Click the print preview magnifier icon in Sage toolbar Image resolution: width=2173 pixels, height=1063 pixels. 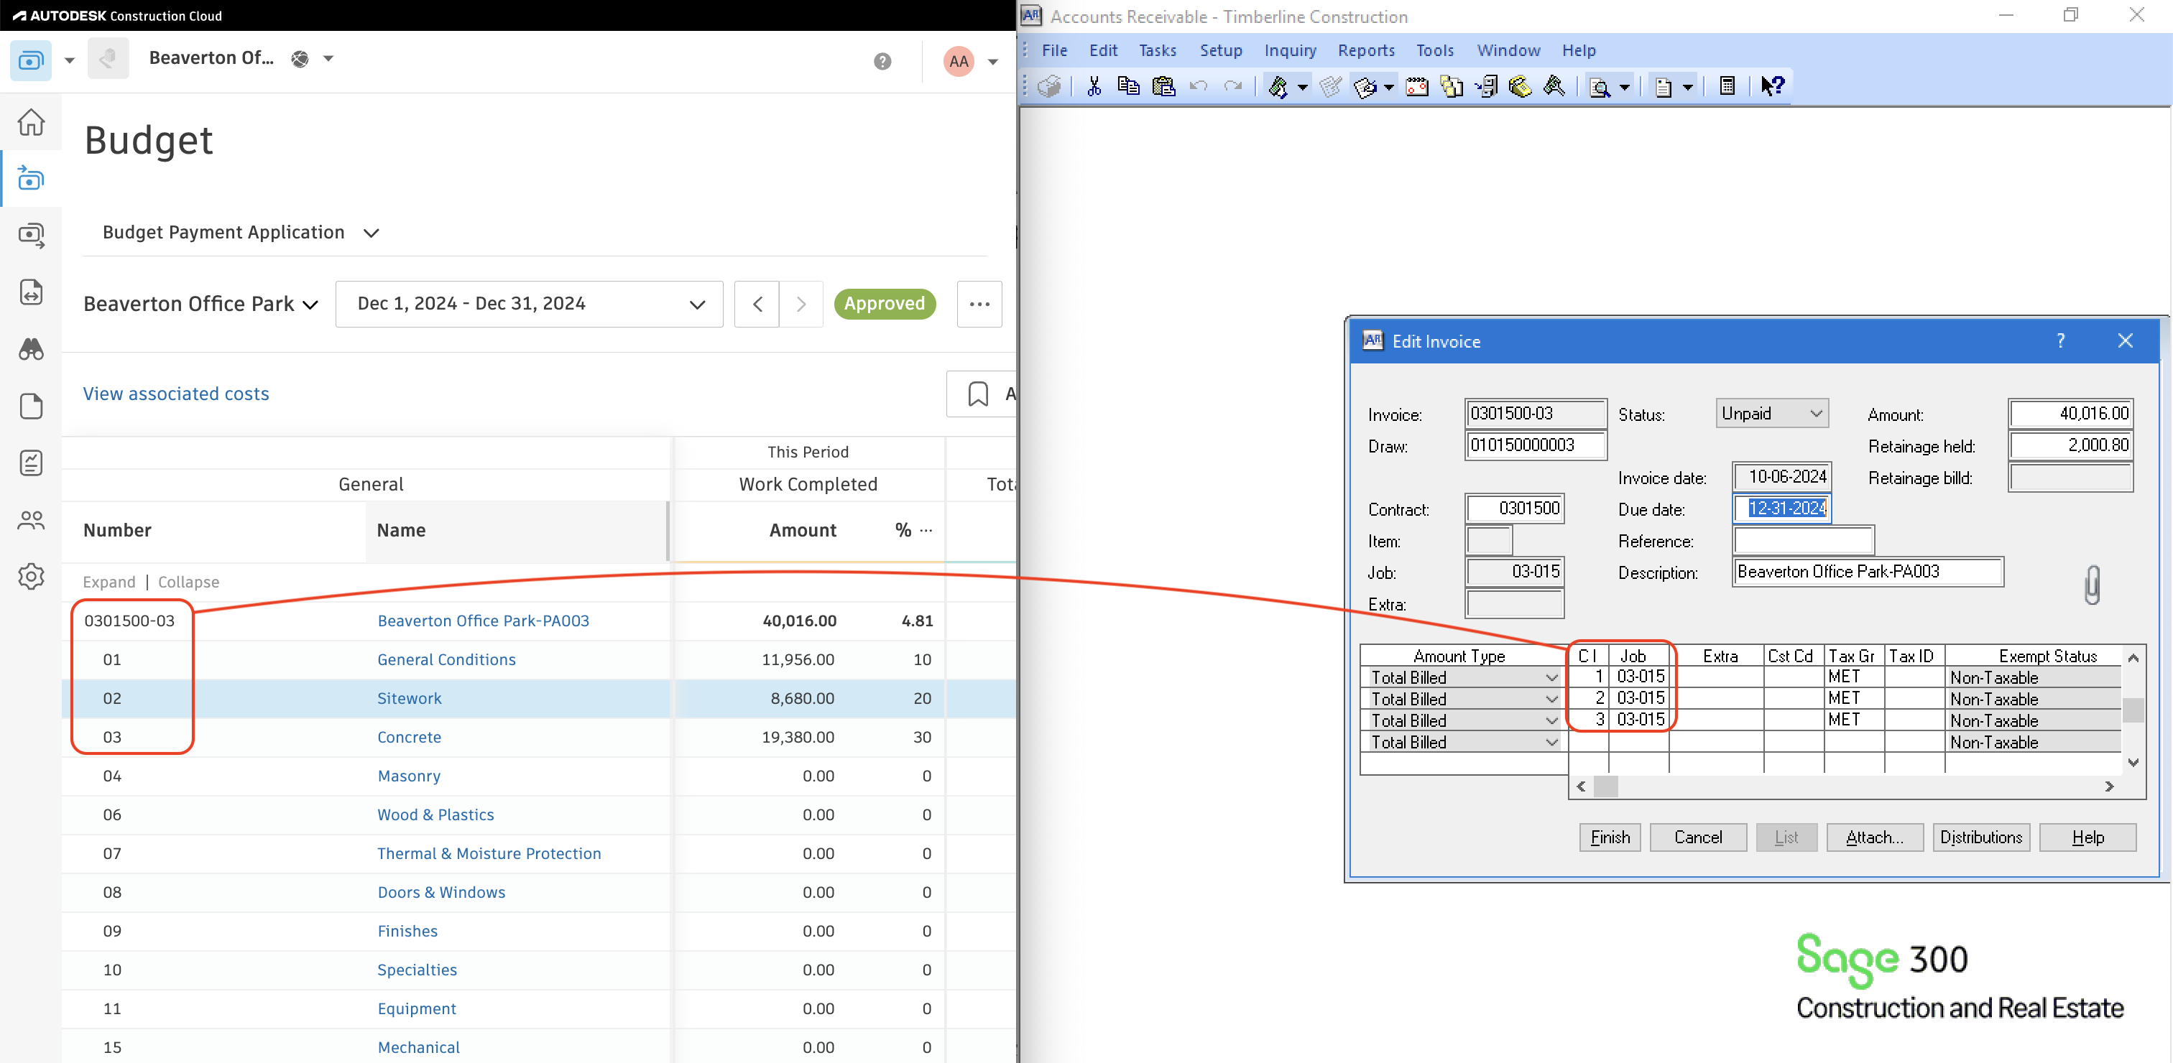click(x=1600, y=86)
